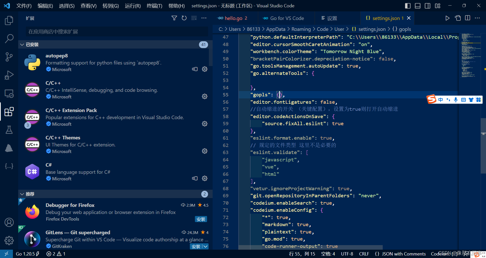Open the 终端(T) menu

point(154,6)
